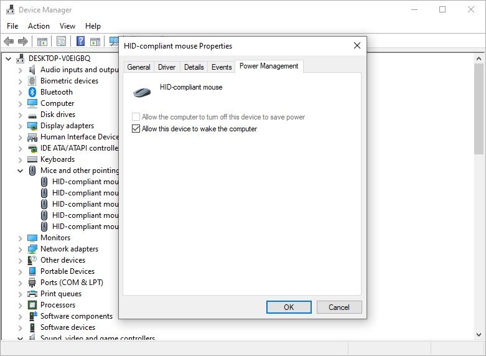This screenshot has width=486, height=356.
Task: Expand Audio inputs and outputs node
Action: pyautogui.click(x=20, y=70)
